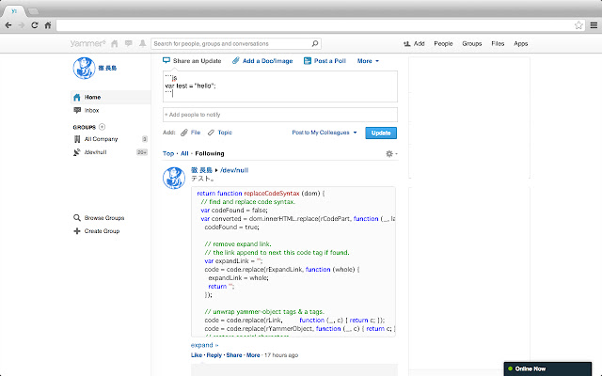Click the update message text area
602x376 pixels.
(280, 86)
